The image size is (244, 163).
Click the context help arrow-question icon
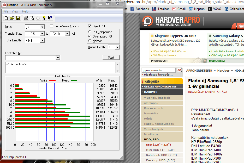(x=50, y=18)
